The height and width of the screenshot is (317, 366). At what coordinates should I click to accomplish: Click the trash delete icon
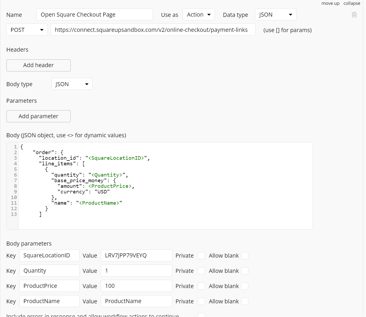pos(354,15)
